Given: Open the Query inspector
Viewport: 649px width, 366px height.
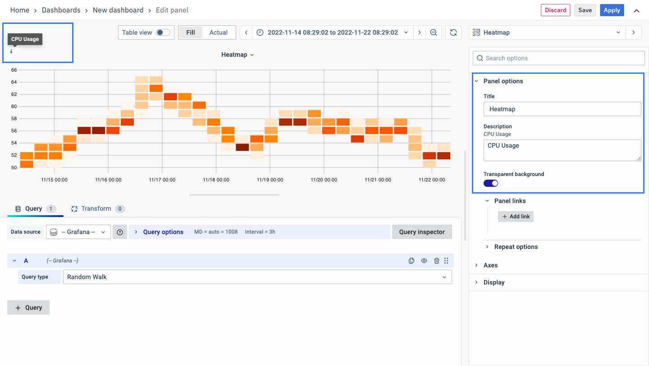Looking at the screenshot, I should 422,232.
